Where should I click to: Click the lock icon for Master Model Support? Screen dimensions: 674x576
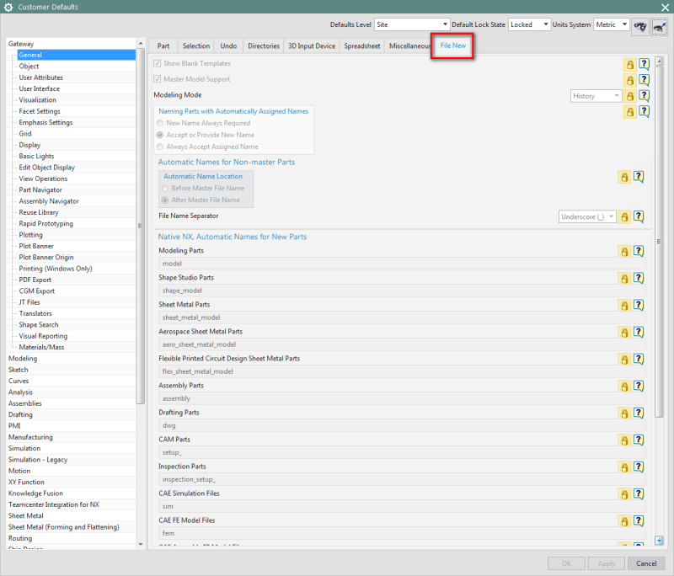629,80
